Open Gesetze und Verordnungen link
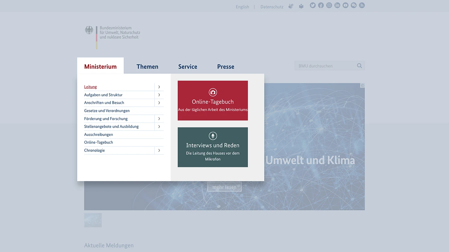This screenshot has width=449, height=252. [x=107, y=111]
